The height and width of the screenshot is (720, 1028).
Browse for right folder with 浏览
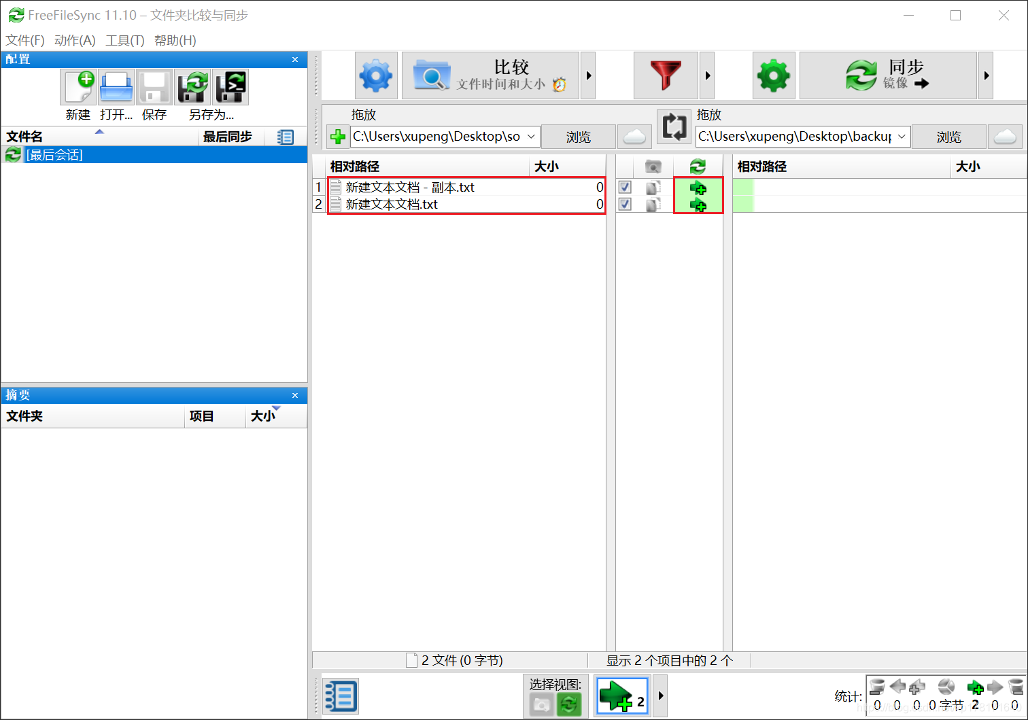(949, 137)
